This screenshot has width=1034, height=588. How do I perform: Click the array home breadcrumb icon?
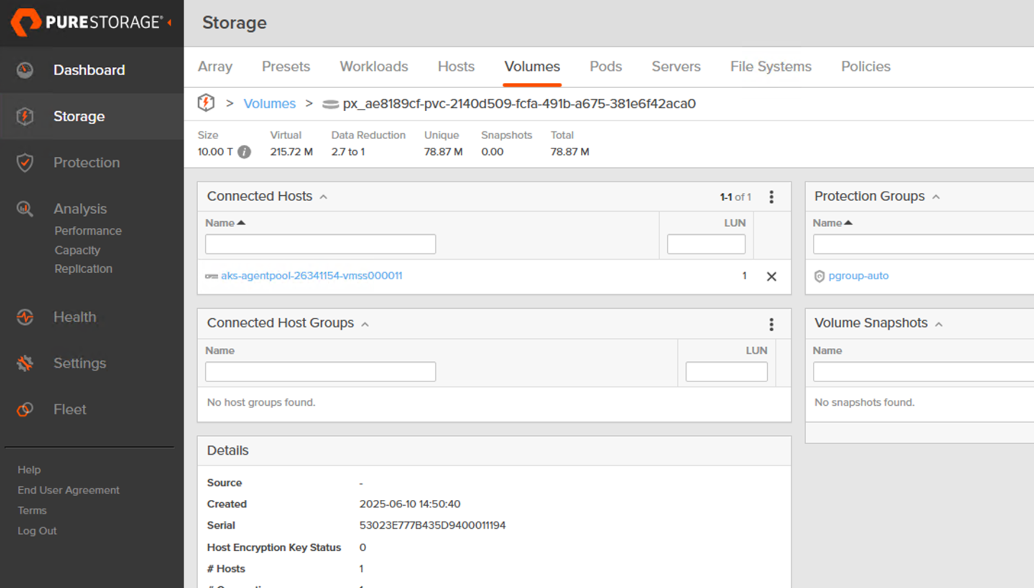(206, 103)
